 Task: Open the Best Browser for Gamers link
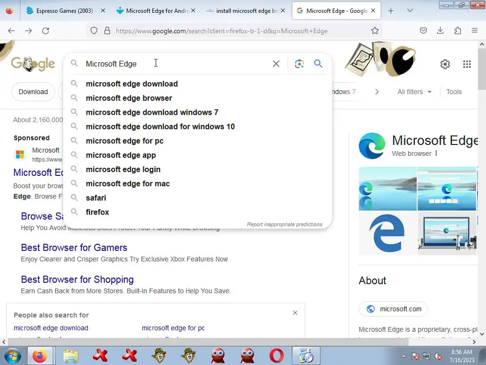[74, 248]
